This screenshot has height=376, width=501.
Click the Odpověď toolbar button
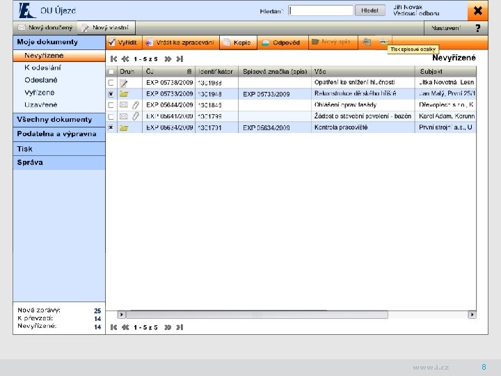283,42
